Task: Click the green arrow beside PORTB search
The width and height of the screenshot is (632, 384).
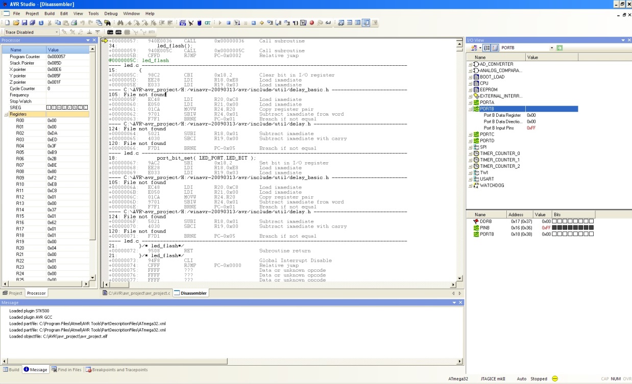Action: tap(560, 48)
